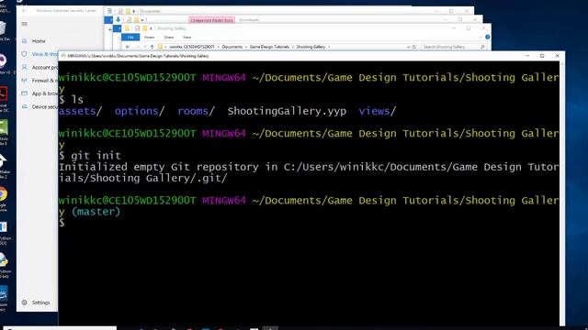Open App & browser control section

(45, 93)
